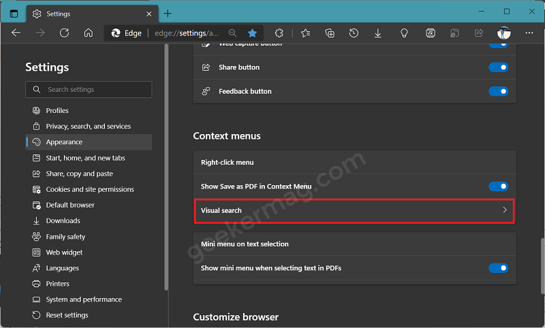Image resolution: width=545 pixels, height=328 pixels.
Task: Click the Search settings field
Action: [x=89, y=90]
